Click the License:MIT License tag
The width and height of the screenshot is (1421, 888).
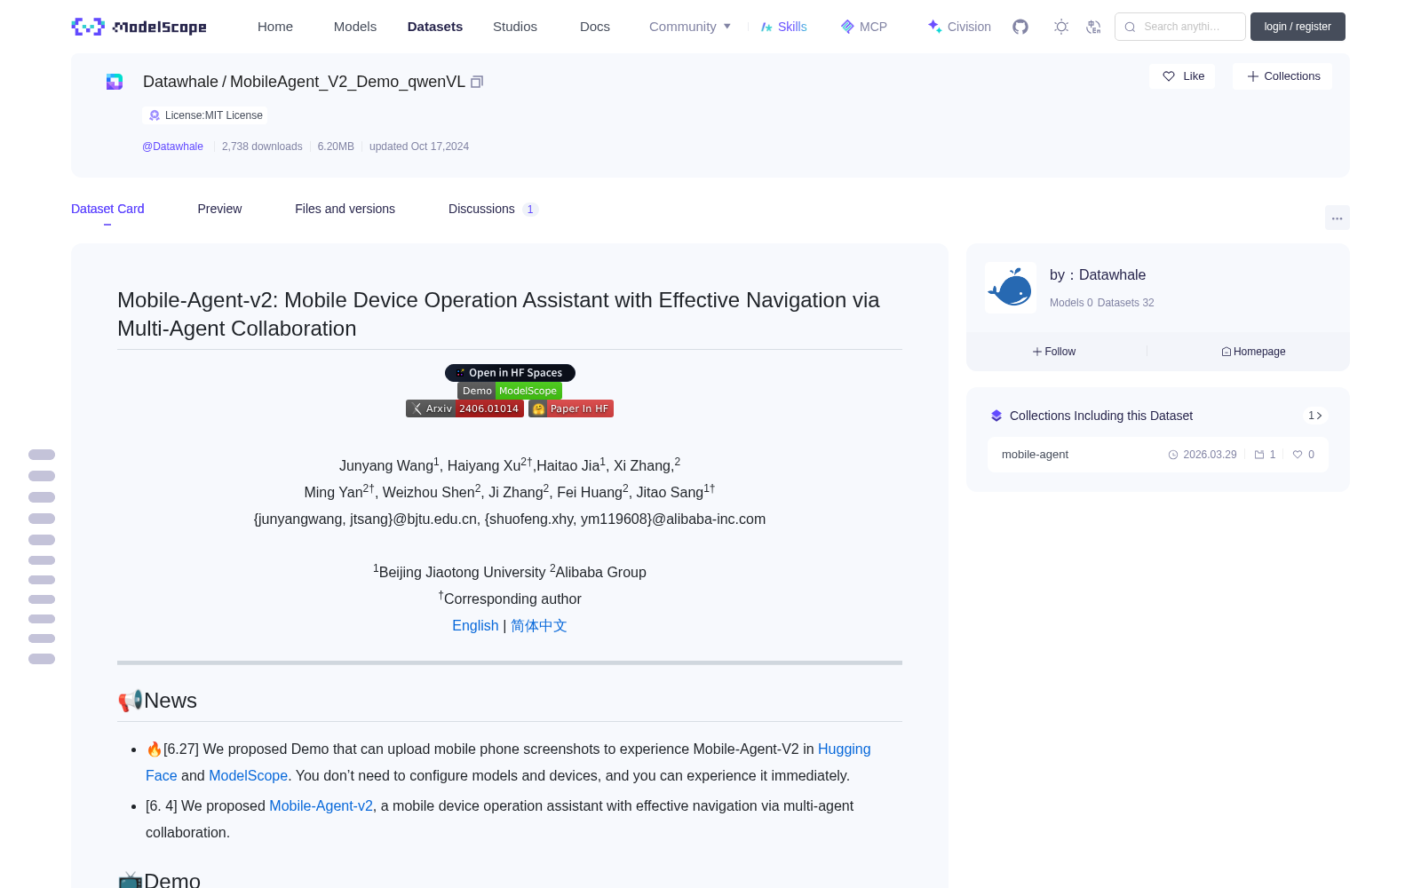205,115
